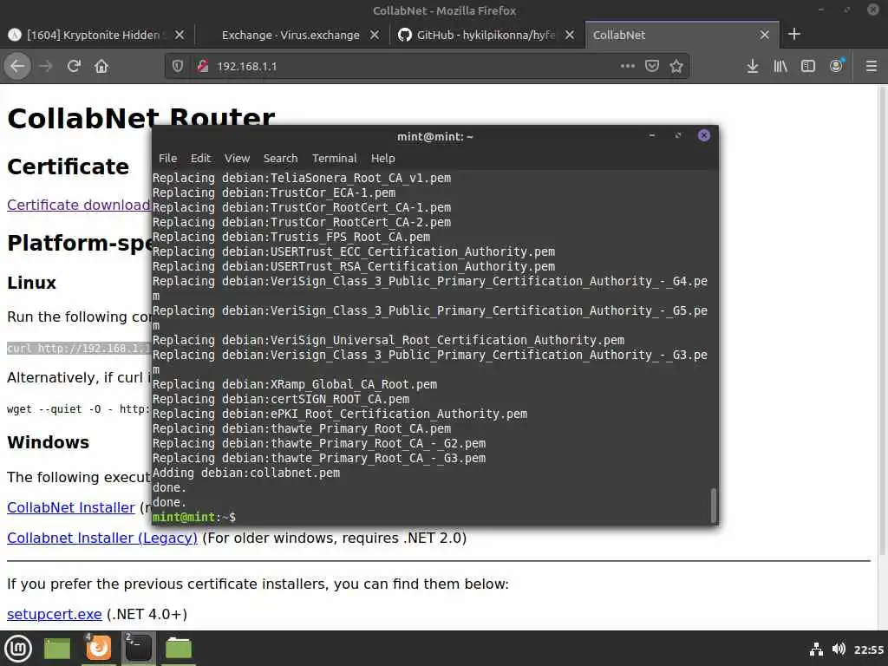This screenshot has height=666, width=888.
Task: Click 'Adding debian:collabnet.pem' line in terminal
Action: (245, 473)
